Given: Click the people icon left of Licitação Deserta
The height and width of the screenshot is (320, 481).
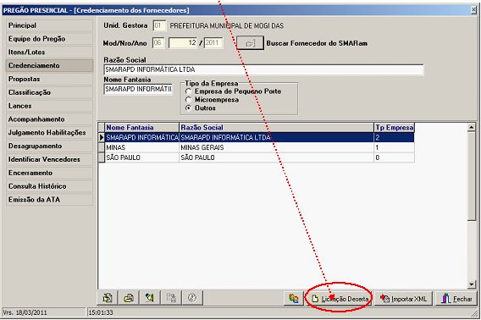Looking at the screenshot, I should [294, 298].
